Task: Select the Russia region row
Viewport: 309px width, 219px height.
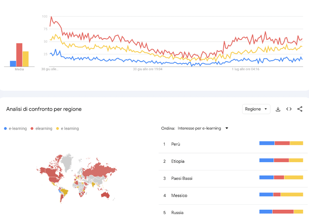Action: pos(177,212)
